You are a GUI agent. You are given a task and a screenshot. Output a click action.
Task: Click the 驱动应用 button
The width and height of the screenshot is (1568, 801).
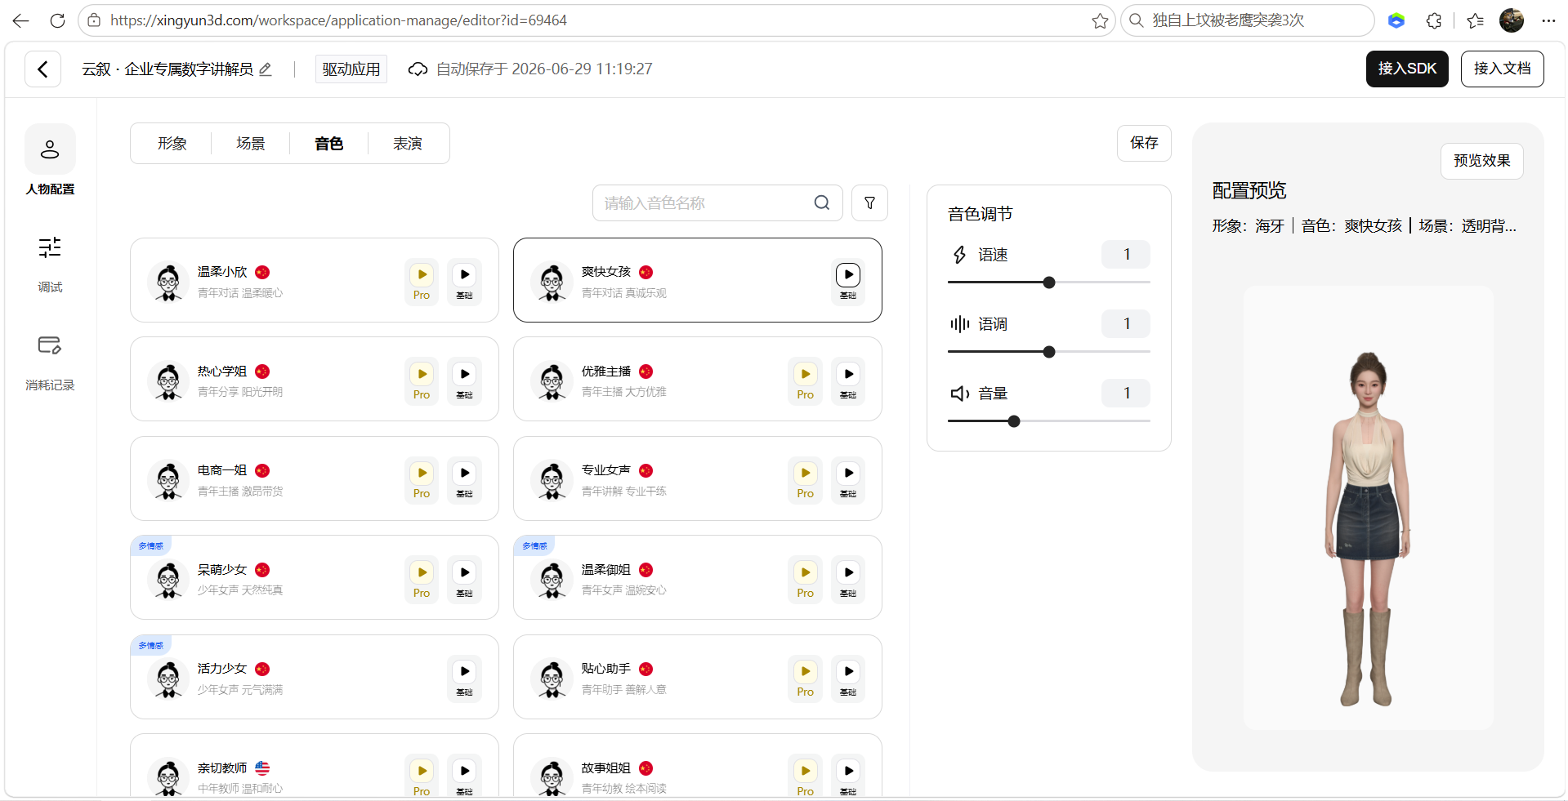coord(351,69)
